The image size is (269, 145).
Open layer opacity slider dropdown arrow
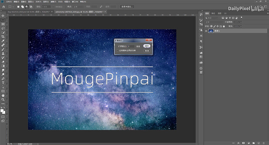[241, 22]
